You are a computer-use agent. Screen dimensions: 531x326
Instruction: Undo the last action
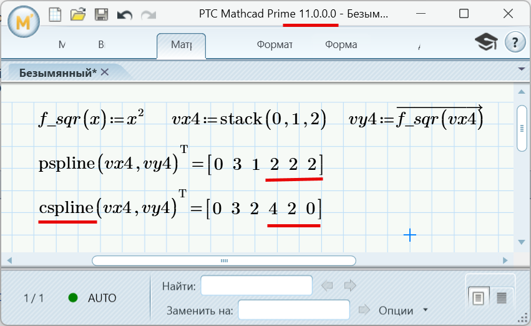pyautogui.click(x=124, y=14)
